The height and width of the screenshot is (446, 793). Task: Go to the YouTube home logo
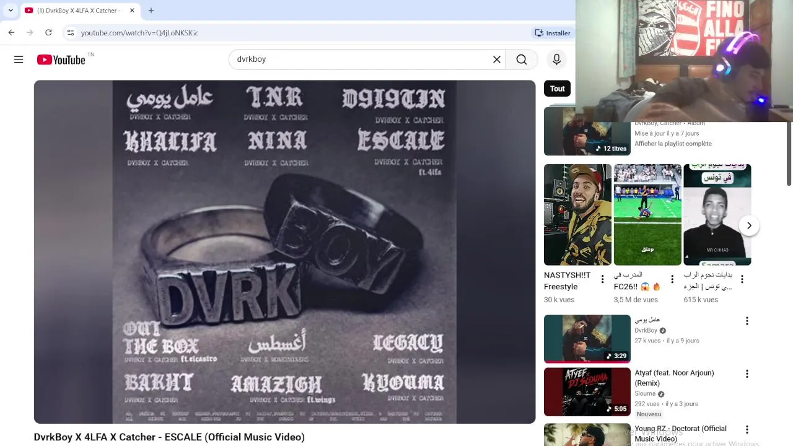pos(61,59)
